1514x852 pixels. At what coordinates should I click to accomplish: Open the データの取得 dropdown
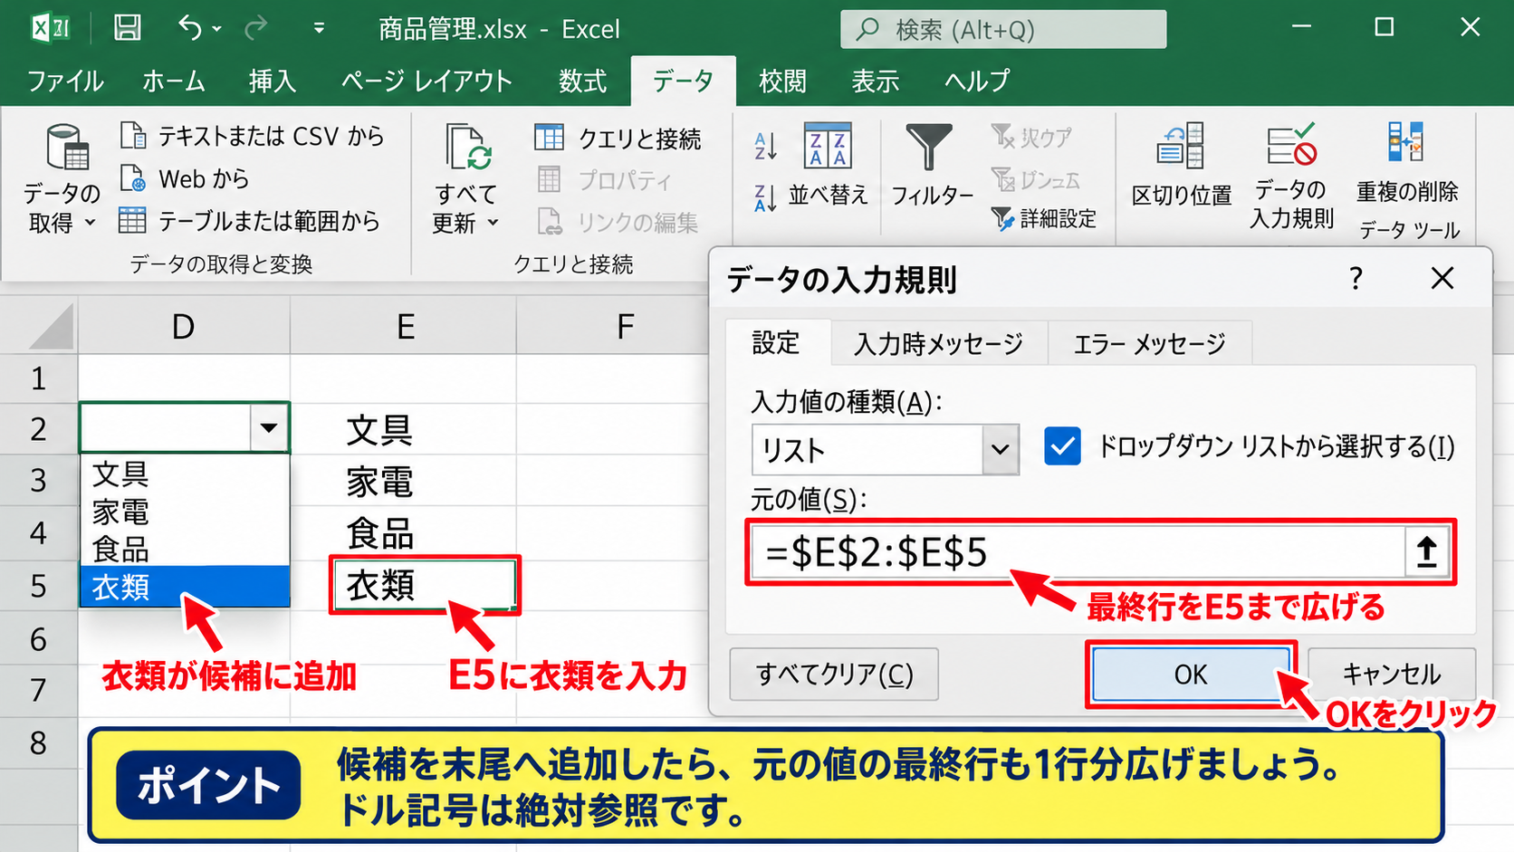coord(62,179)
